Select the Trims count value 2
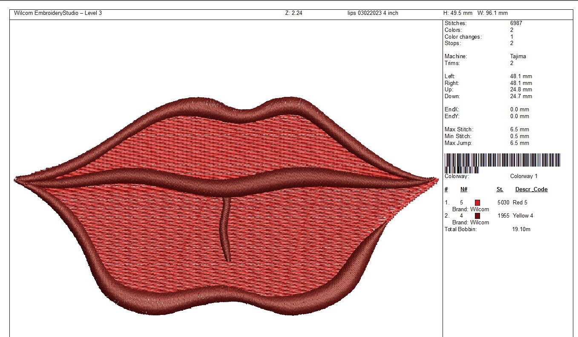 pos(512,63)
